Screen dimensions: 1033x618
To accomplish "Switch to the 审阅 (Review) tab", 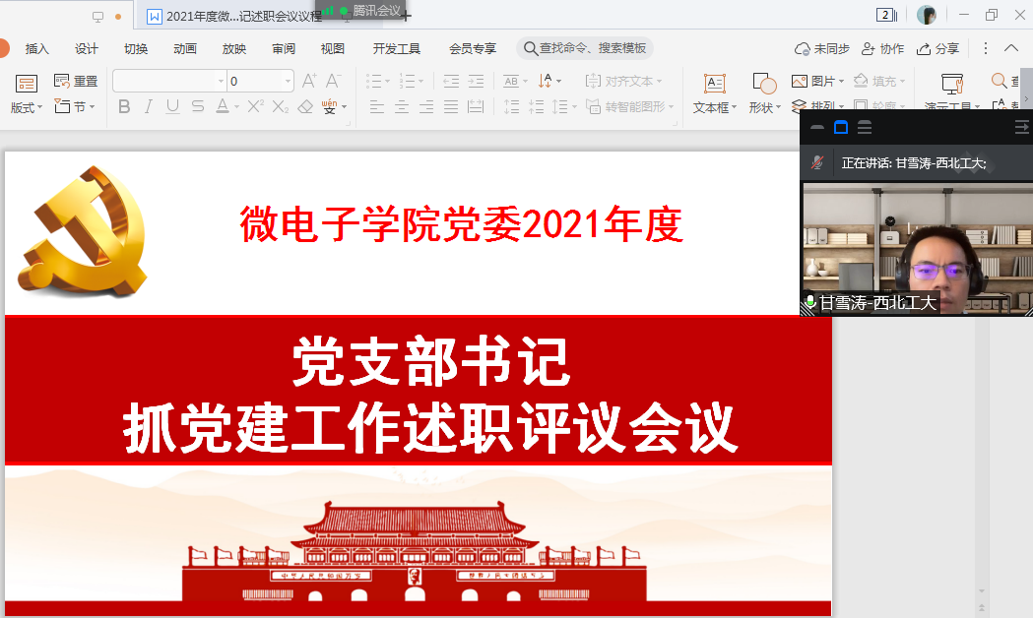I will pyautogui.click(x=284, y=48).
